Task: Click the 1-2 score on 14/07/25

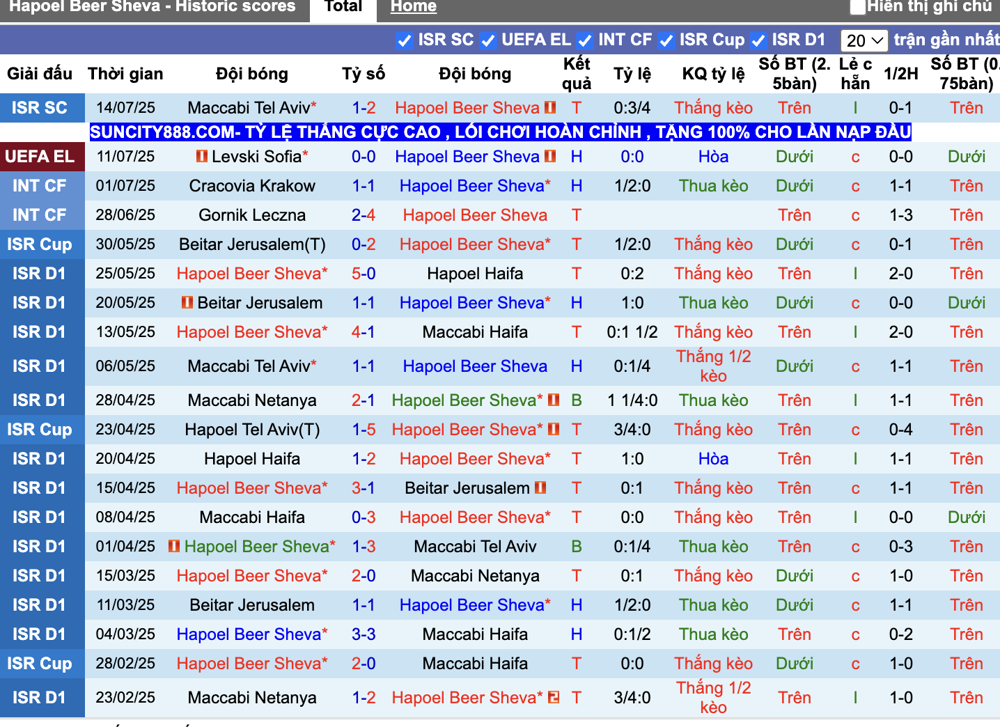Action: click(364, 108)
